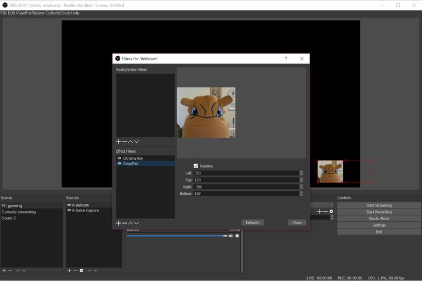Mute Webcam audio with speaker icon

point(231,236)
